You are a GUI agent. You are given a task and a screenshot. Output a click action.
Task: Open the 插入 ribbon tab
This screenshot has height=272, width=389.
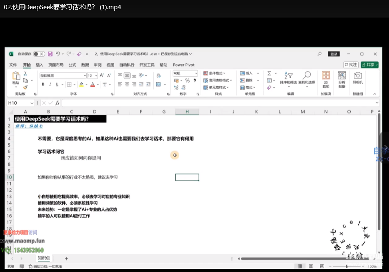coord(39,65)
